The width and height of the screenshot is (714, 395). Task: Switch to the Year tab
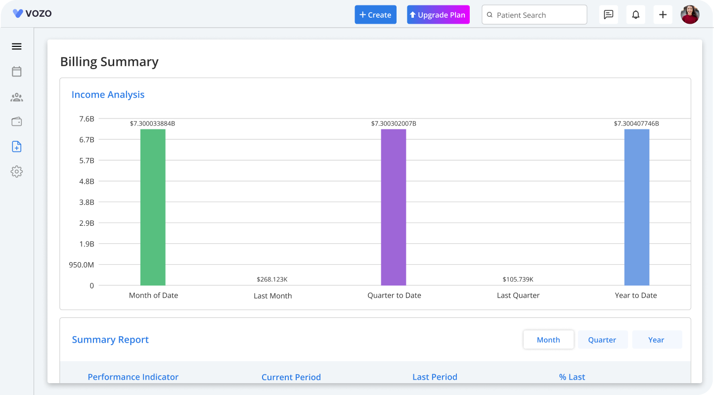coord(656,340)
